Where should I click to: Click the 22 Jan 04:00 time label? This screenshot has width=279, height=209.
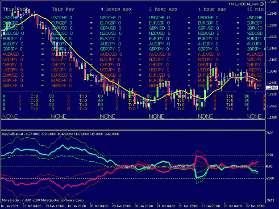click(x=233, y=206)
